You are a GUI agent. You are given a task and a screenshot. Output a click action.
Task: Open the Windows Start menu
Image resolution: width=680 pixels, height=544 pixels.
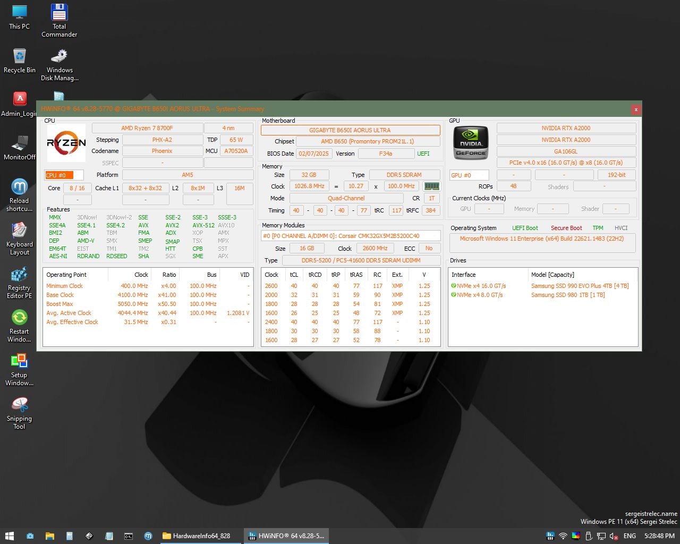[9, 536]
